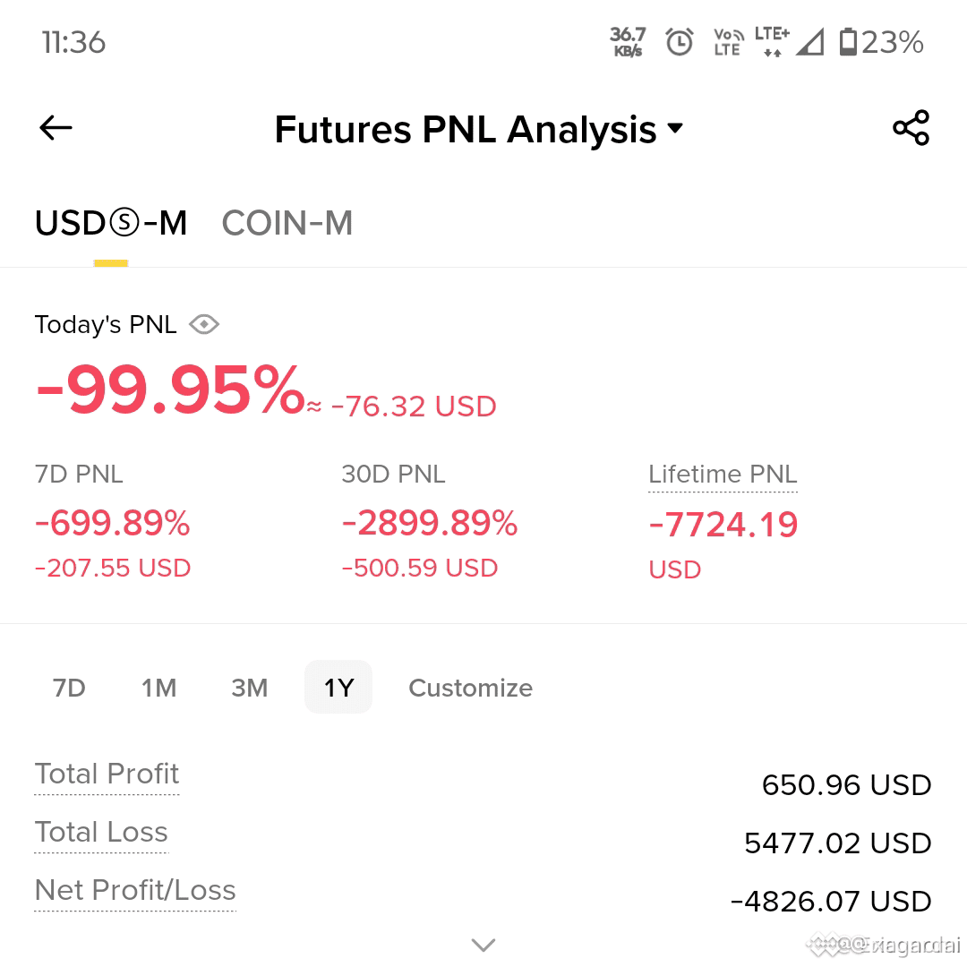Tap the battery status icon

click(x=848, y=42)
